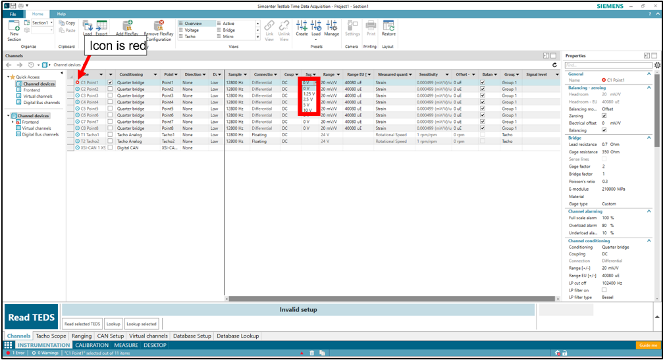
Task: Click the Add FlexRay icon
Action: [128, 26]
